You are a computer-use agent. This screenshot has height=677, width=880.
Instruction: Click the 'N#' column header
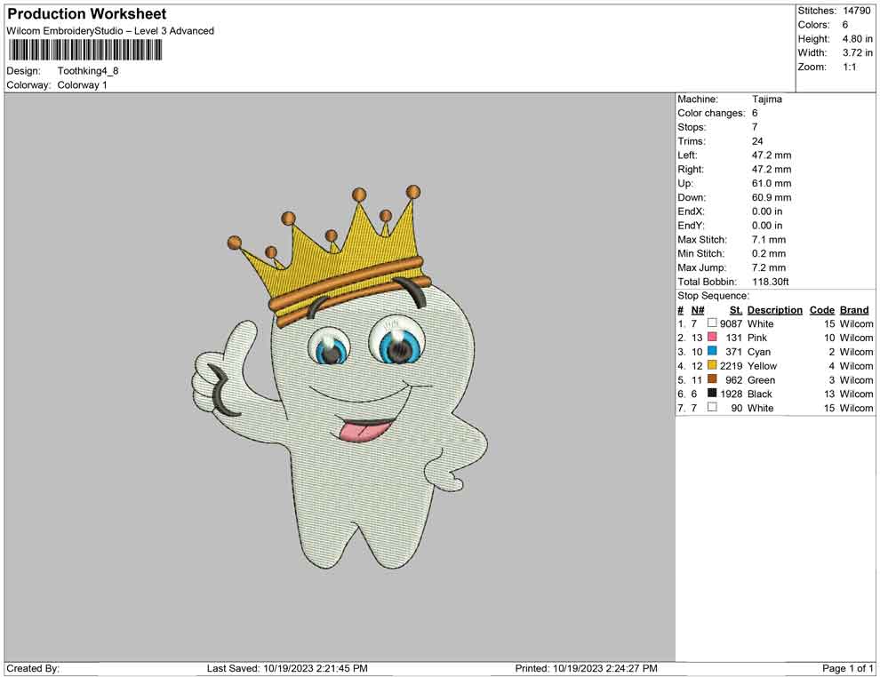point(698,309)
